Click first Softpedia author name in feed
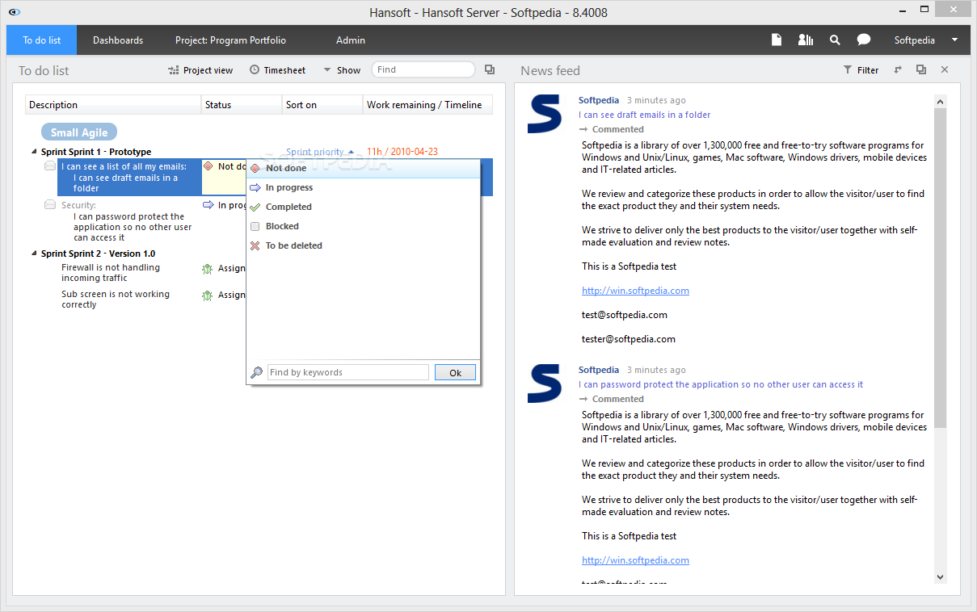This screenshot has width=977, height=612. coord(599,100)
